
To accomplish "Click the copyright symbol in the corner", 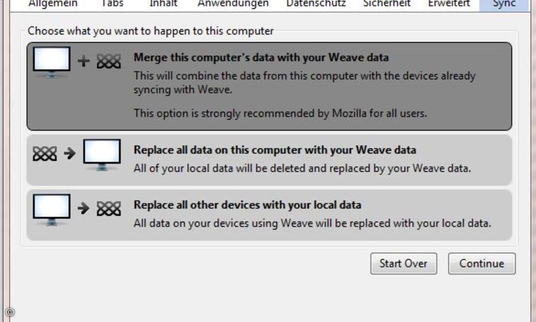I will coord(10,313).
